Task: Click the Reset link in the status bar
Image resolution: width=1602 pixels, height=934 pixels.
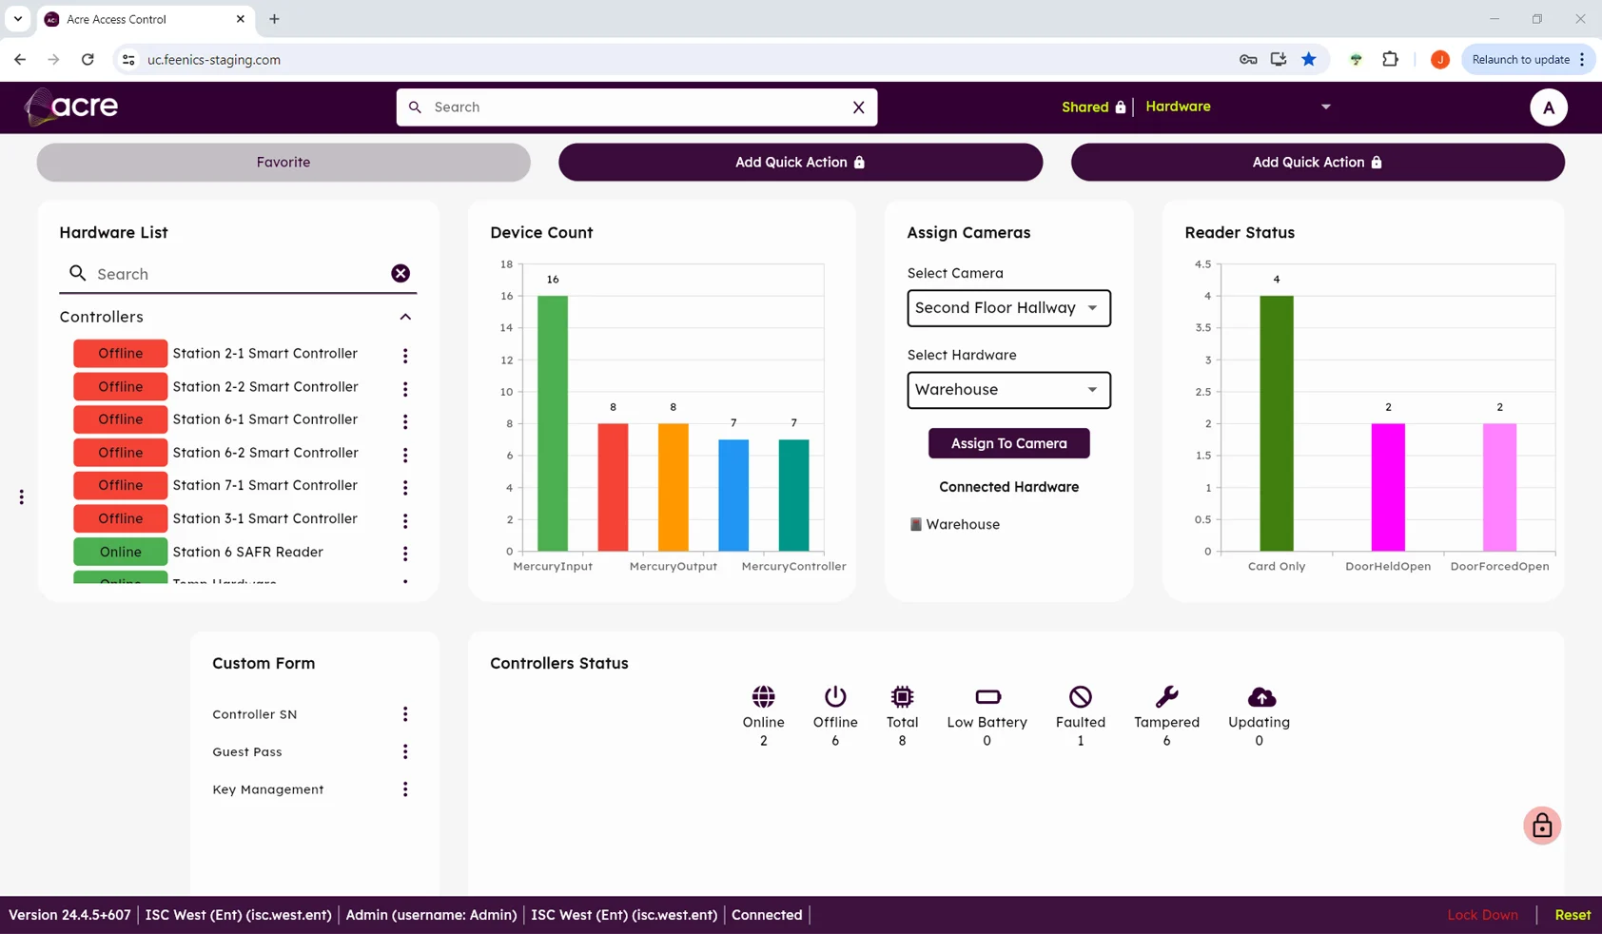Action: [x=1573, y=915]
